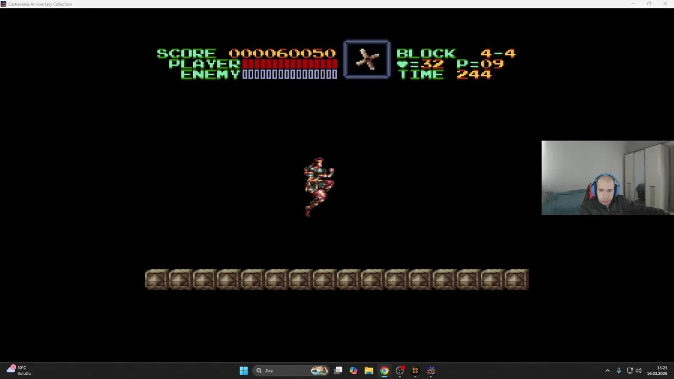Viewport: 674px width, 379px height.
Task: Open the Windows Start menu
Action: (244, 371)
